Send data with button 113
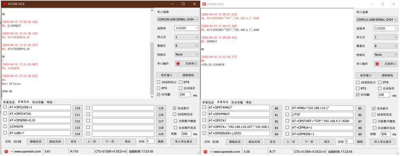The width and height of the screenshot is (400, 156). pos(78,128)
